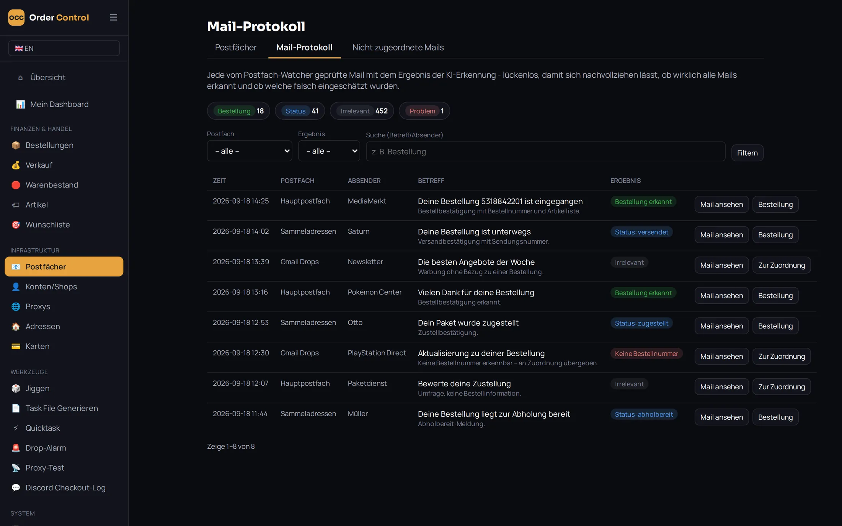Viewport: 842px width, 526px height.
Task: Switch to the Postfächer tab
Action: [236, 47]
